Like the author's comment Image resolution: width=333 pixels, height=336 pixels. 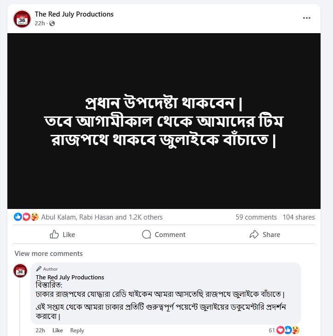[x=58, y=330]
